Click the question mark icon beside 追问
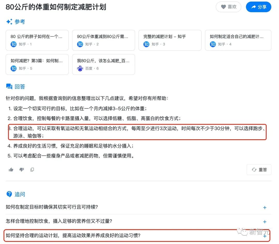 [9, 194]
